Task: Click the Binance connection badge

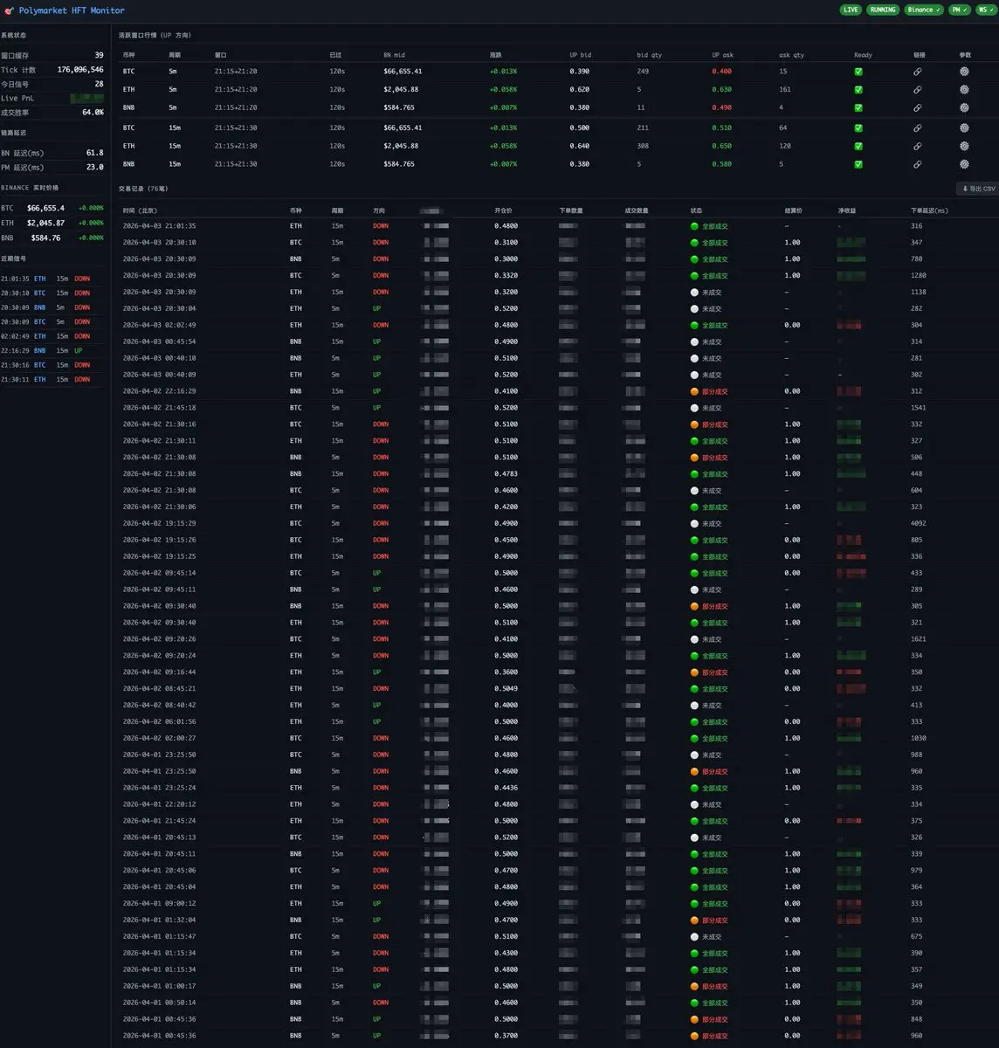Action: tap(924, 10)
